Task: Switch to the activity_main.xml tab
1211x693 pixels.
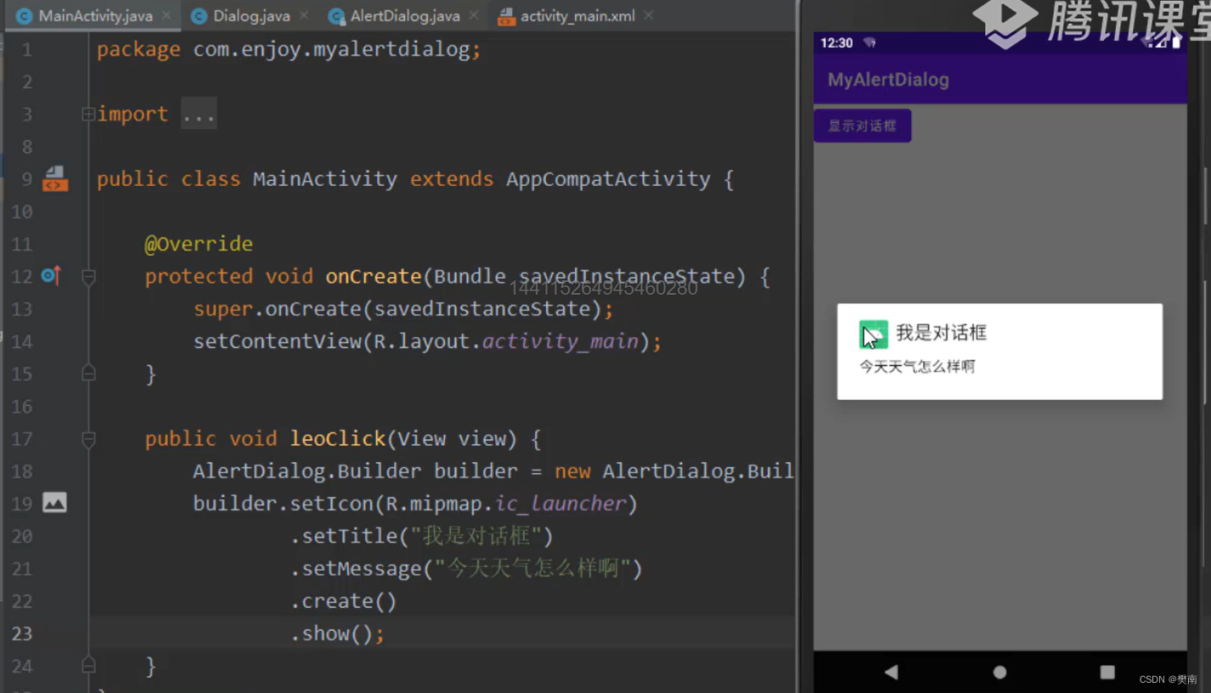Action: 577,15
